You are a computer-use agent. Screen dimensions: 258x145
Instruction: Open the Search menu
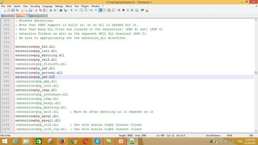tap(17, 6)
